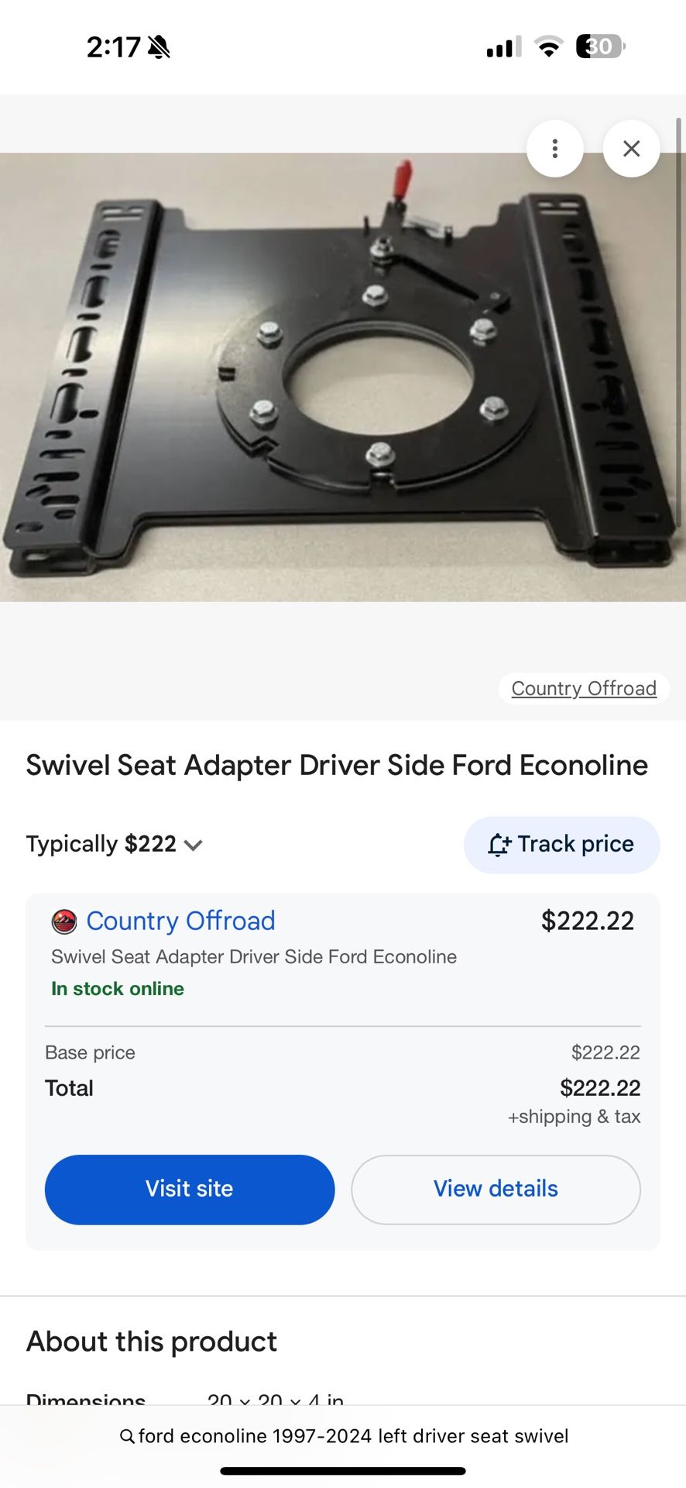686x1488 pixels.
Task: Tap the About this product heading
Action: (152, 1342)
